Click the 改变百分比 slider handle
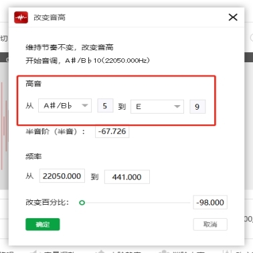Viewport: 253px width, 253px height. [82, 203]
